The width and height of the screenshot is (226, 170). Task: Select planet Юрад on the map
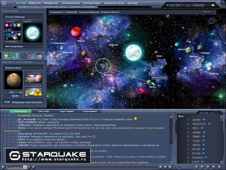click(x=77, y=32)
